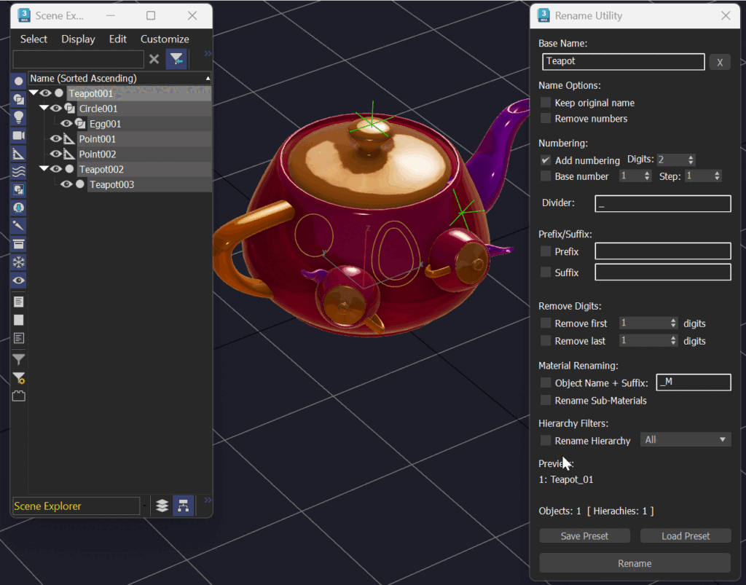Enable the Keep original name checkbox

(x=546, y=102)
